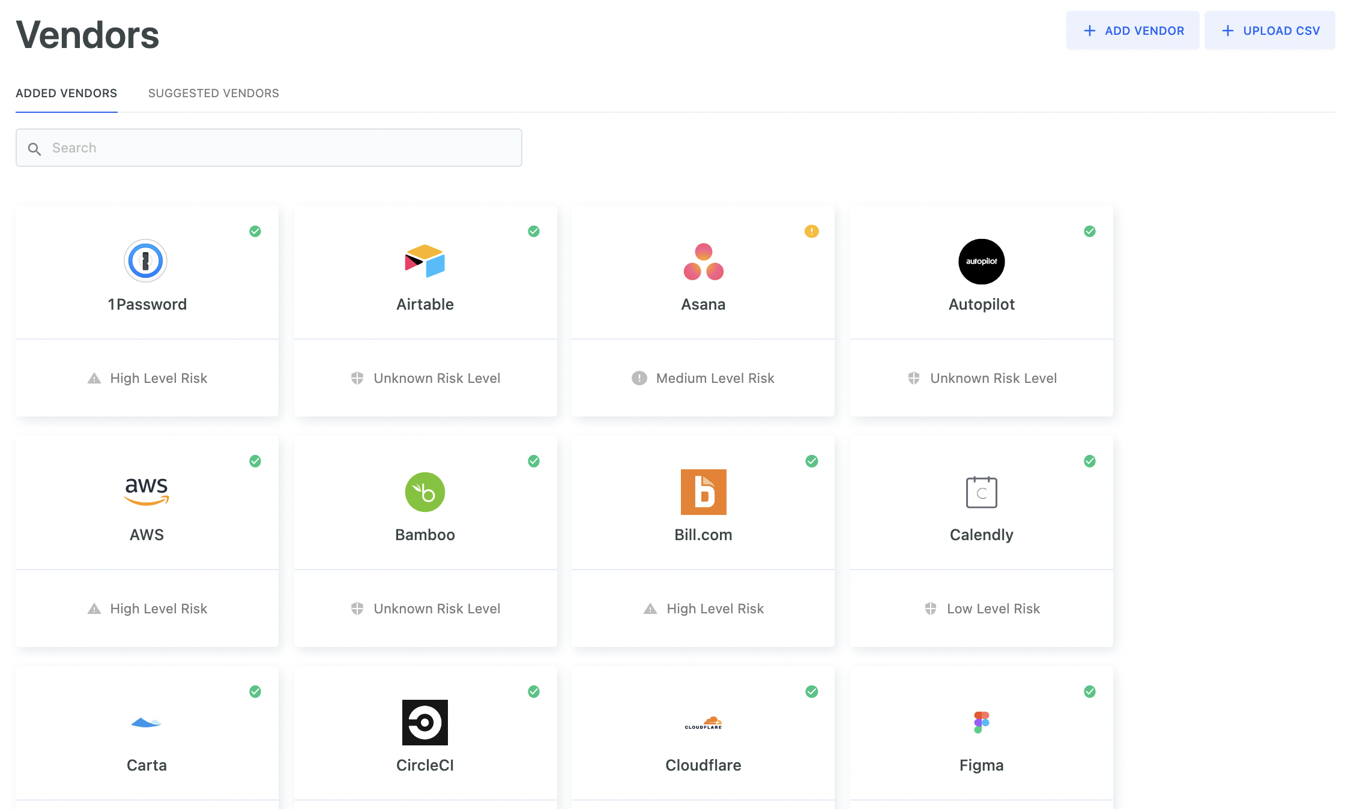Viewport: 1351px width, 809px height.
Task: Click the Carta logo icon
Action: (147, 722)
